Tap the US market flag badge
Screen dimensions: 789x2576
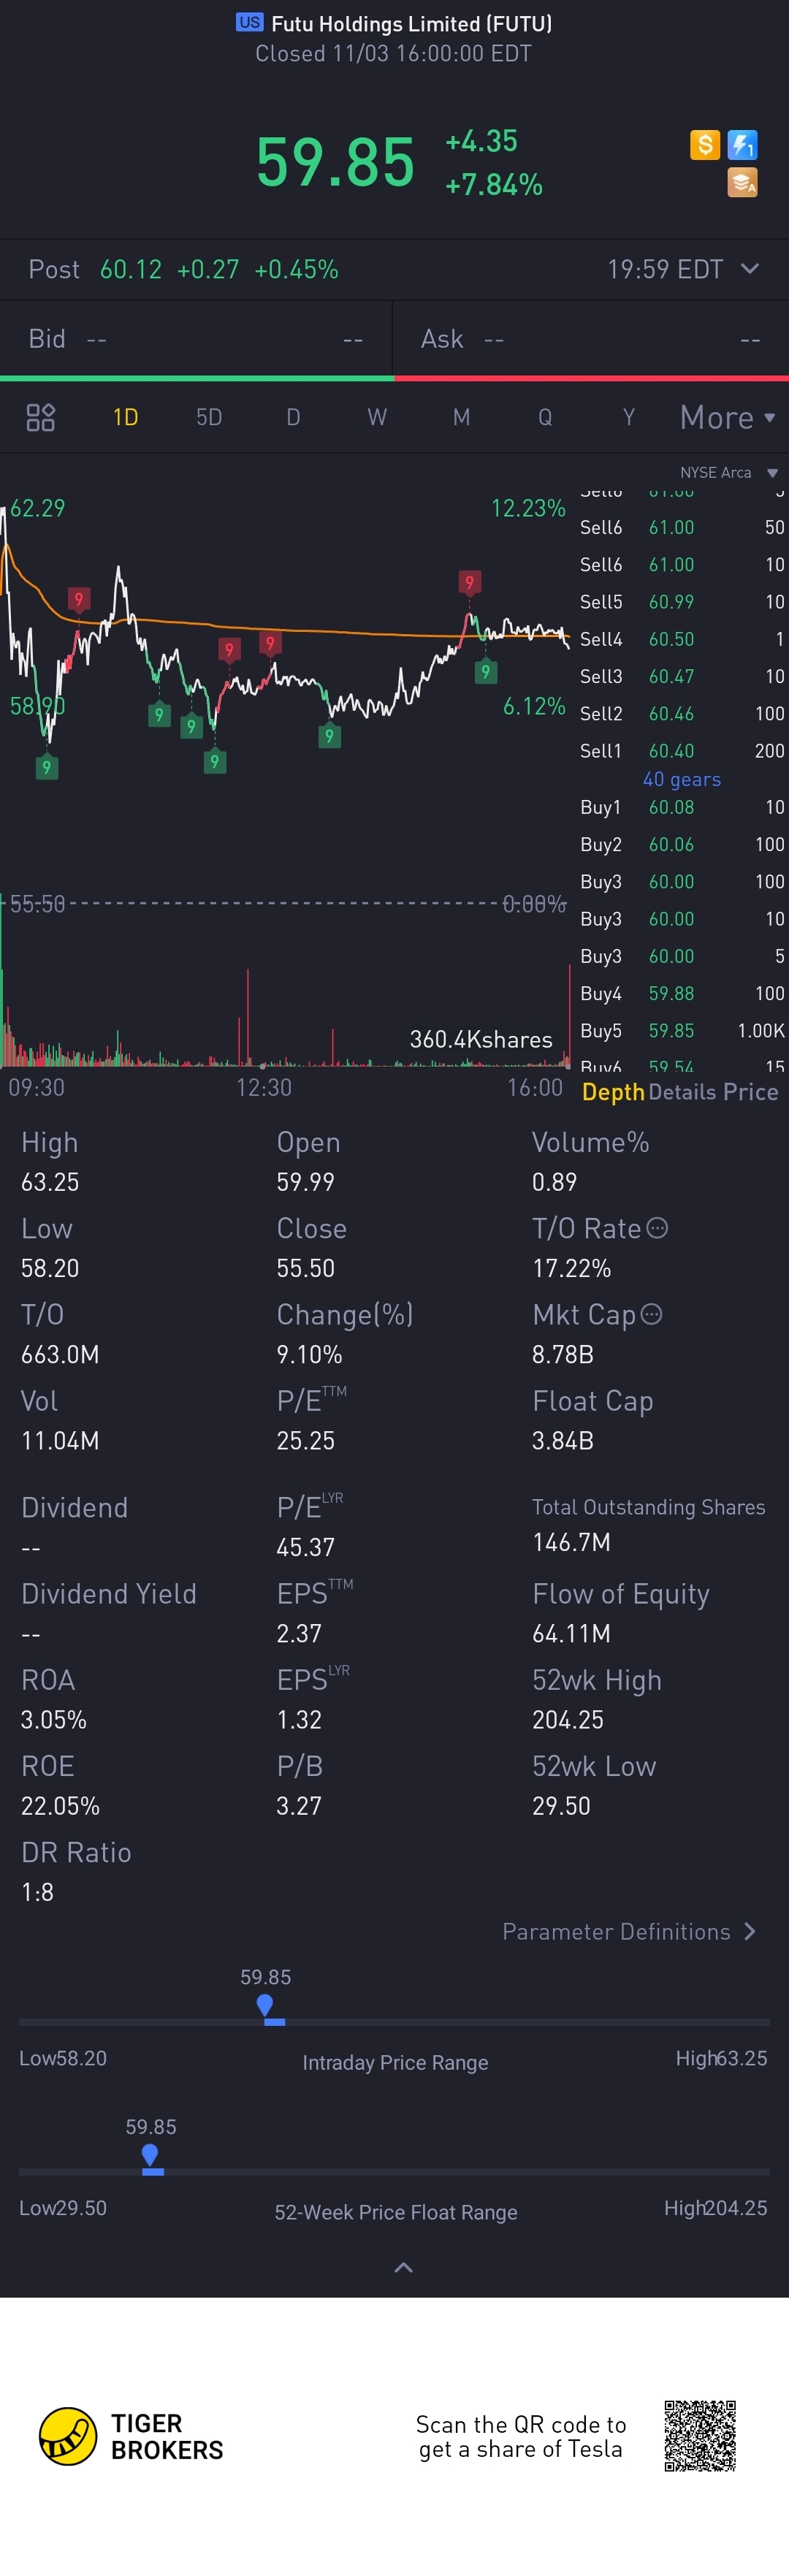pyautogui.click(x=250, y=22)
